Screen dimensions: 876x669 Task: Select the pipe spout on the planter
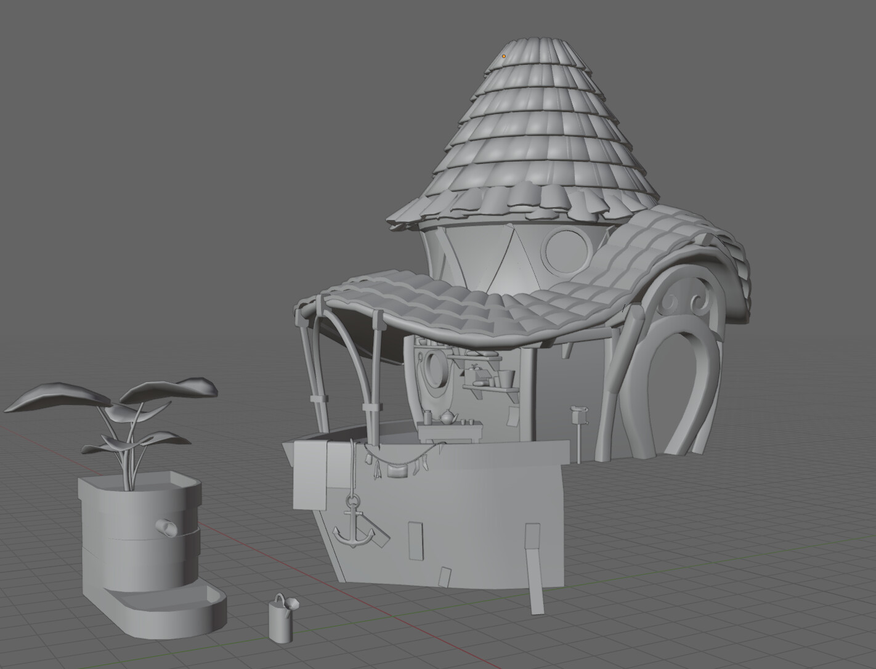(x=166, y=527)
